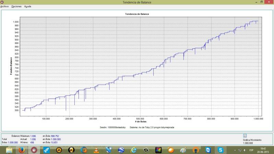Open the volume speaker tray icon
The width and height of the screenshot is (274, 154).
(x=245, y=150)
